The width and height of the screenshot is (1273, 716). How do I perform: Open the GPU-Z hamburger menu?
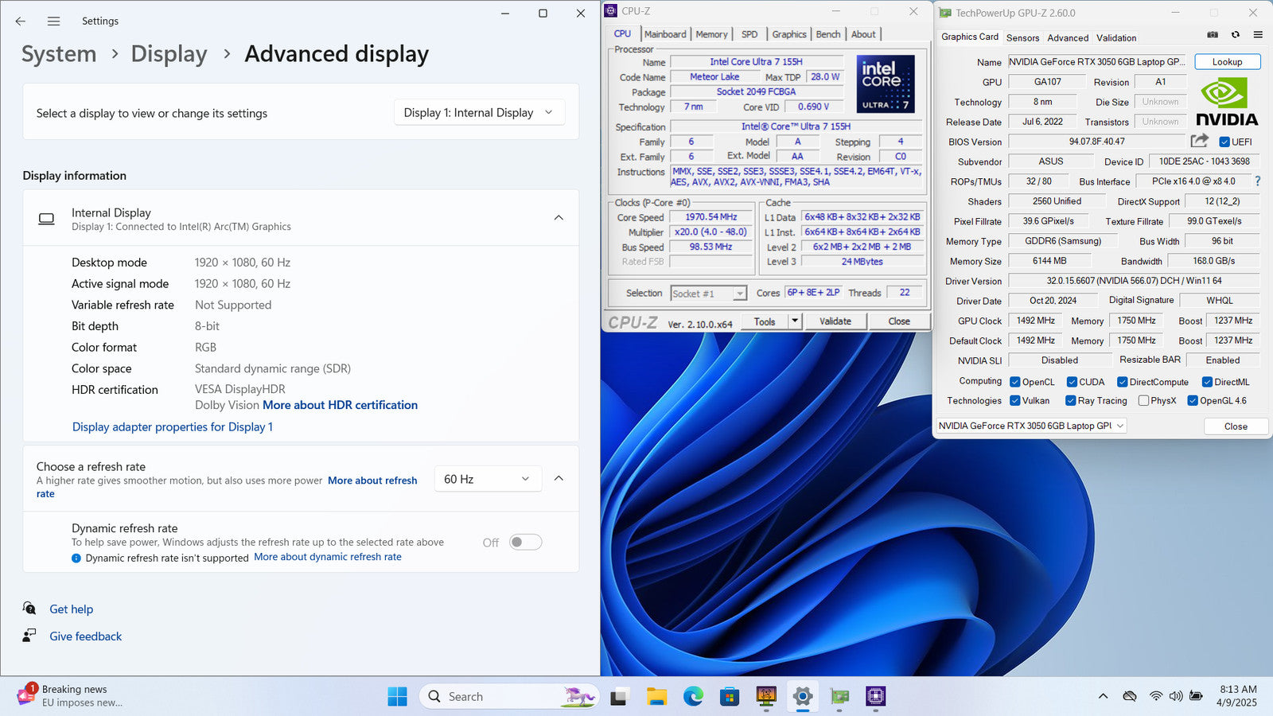(1258, 35)
